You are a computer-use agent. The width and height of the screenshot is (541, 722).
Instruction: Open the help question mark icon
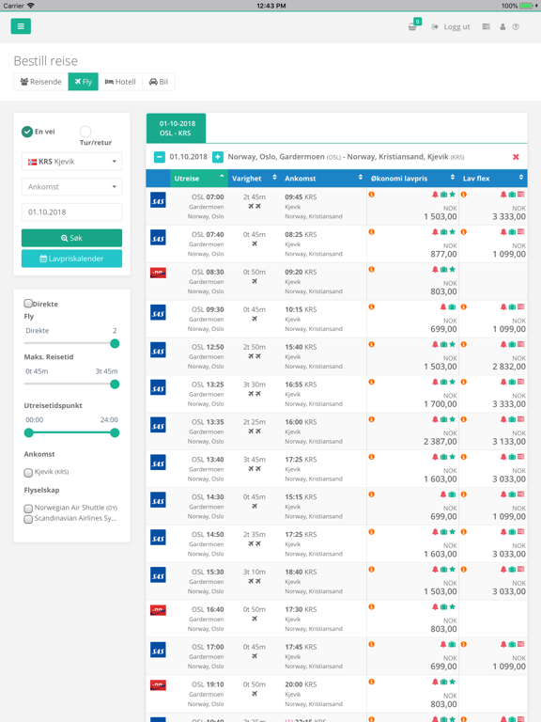(516, 26)
